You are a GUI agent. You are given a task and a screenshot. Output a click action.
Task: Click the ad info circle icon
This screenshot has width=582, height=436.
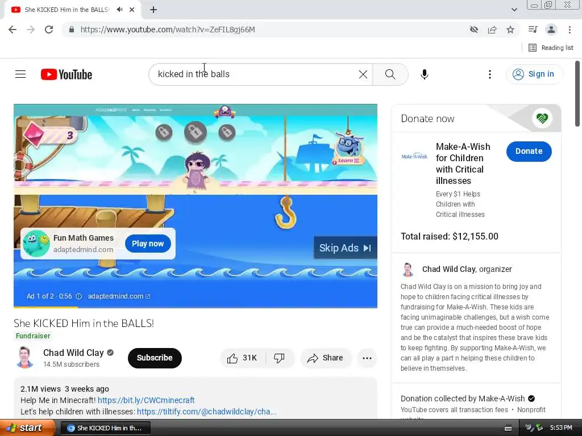[x=78, y=296]
